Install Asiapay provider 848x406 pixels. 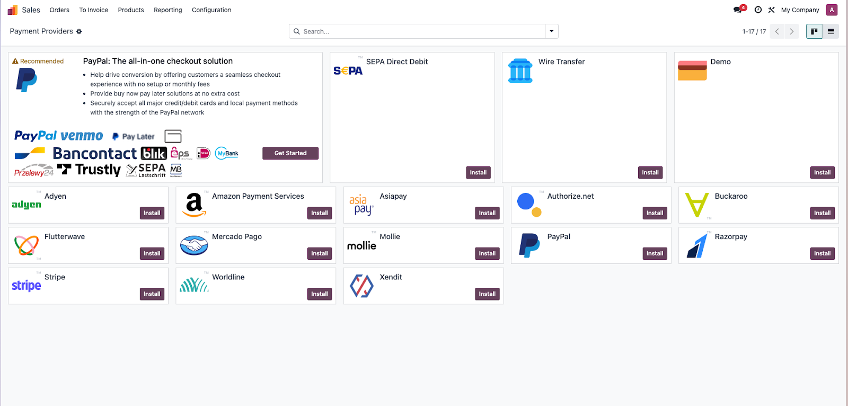(487, 213)
